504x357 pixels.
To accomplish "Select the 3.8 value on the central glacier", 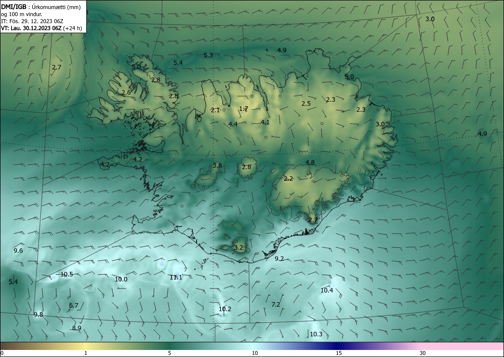I will click(x=217, y=165).
